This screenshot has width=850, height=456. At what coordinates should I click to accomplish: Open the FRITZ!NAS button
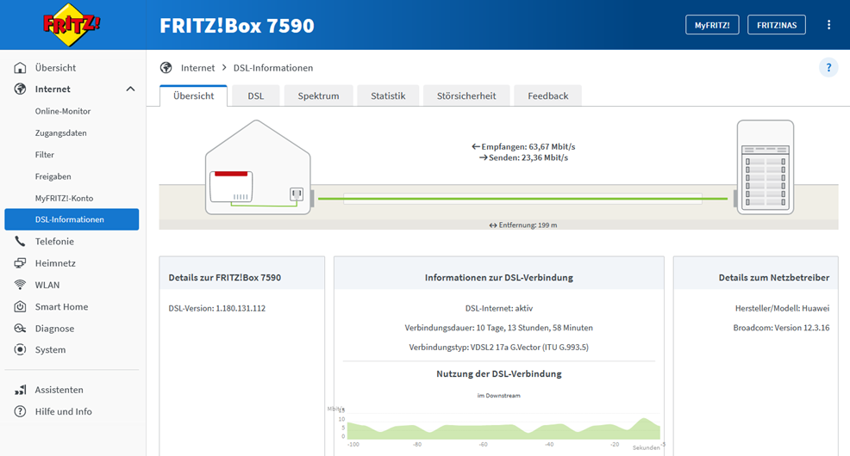pos(776,25)
